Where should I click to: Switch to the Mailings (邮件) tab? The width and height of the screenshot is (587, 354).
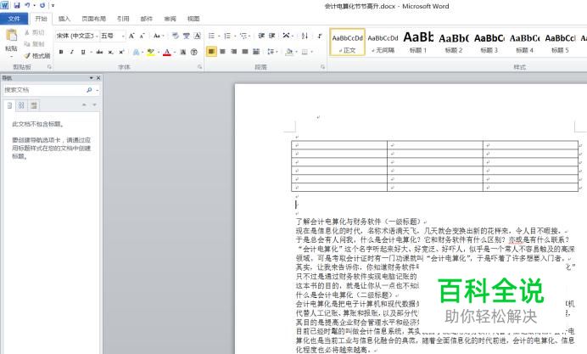(147, 19)
